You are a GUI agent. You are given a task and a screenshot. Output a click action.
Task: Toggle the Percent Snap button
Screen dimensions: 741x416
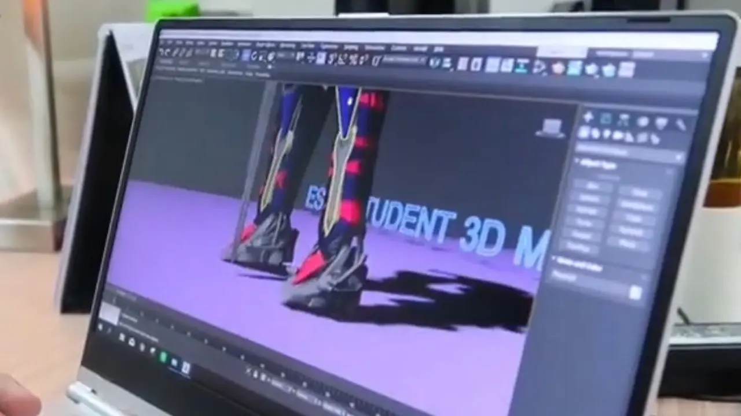pos(351,58)
